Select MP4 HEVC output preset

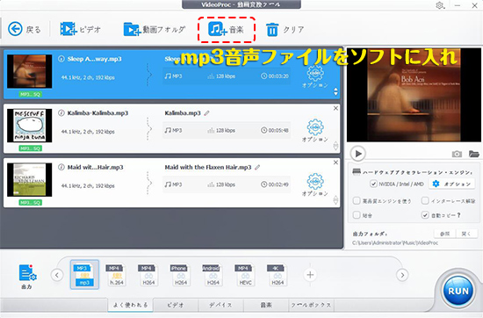245,275
